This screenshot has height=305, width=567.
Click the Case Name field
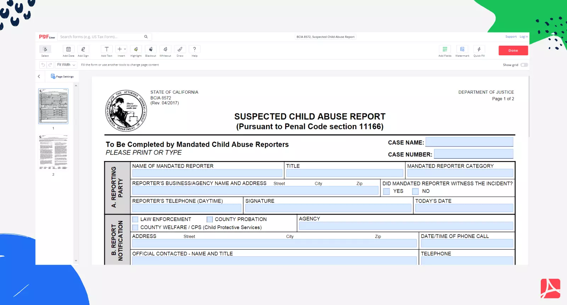(x=469, y=142)
